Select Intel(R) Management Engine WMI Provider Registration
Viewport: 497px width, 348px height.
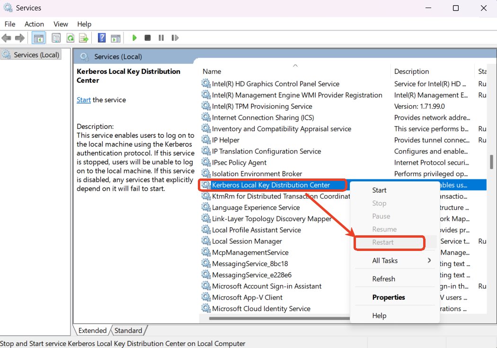[297, 95]
